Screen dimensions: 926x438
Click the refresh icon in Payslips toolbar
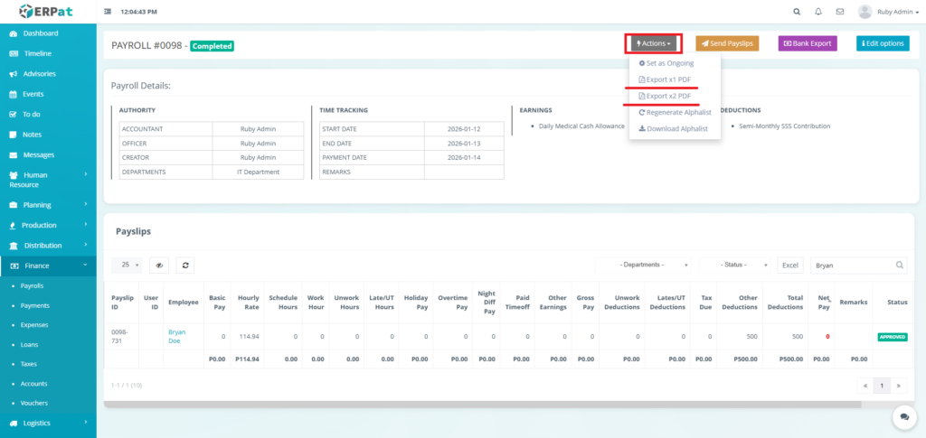click(x=185, y=266)
